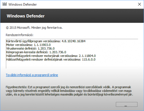Click the 'Windows Defender' header banner title
The image size is (144, 111).
26,16
